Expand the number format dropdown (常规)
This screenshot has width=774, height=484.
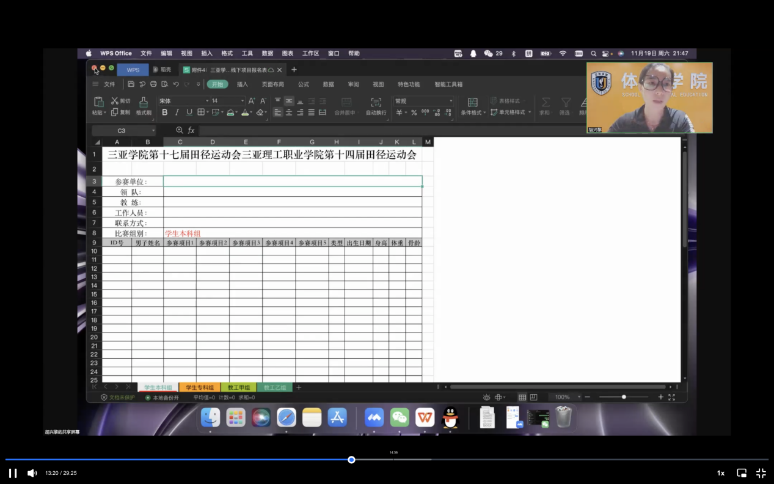tap(451, 101)
